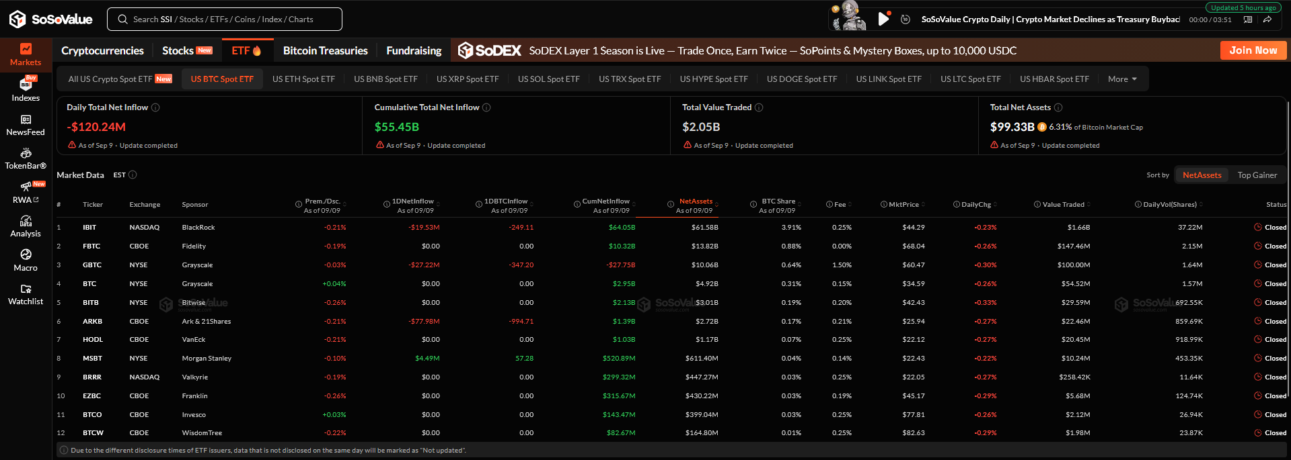This screenshot has width=1291, height=460.
Task: Click the SoSoValue logo
Action: pos(51,19)
